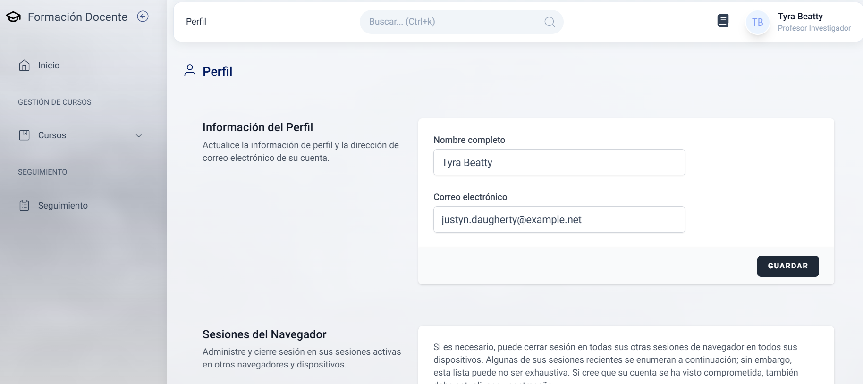863x384 pixels.
Task: Expand the Cursos chevron arrow
Action: [x=139, y=136]
